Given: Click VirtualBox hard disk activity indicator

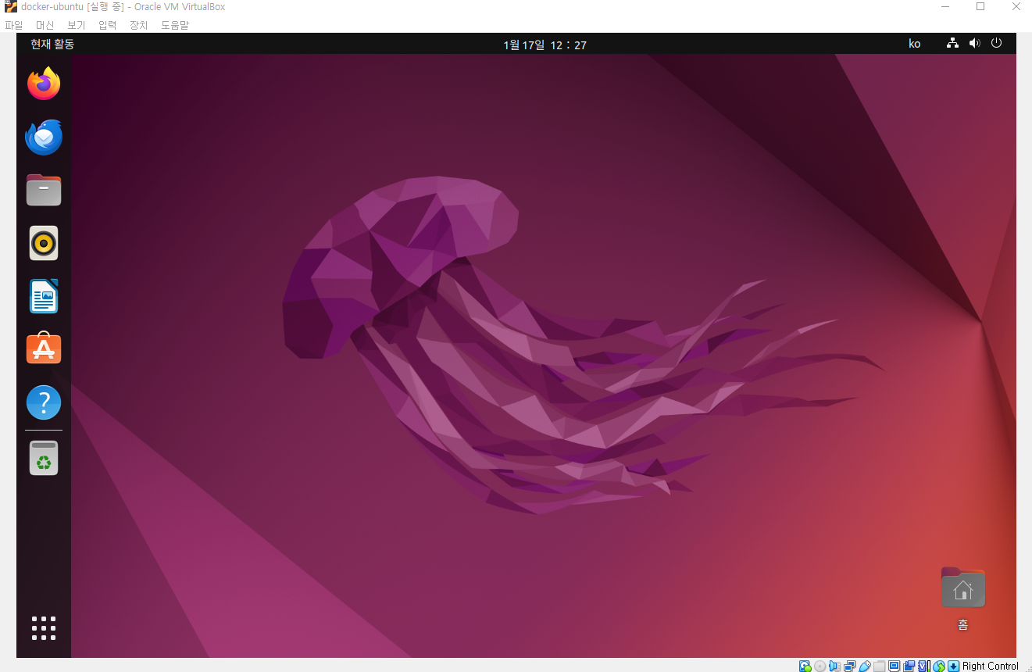Looking at the screenshot, I should coord(805,666).
